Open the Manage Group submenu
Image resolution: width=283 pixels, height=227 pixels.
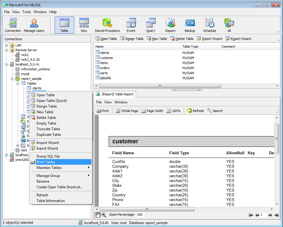[61, 175]
